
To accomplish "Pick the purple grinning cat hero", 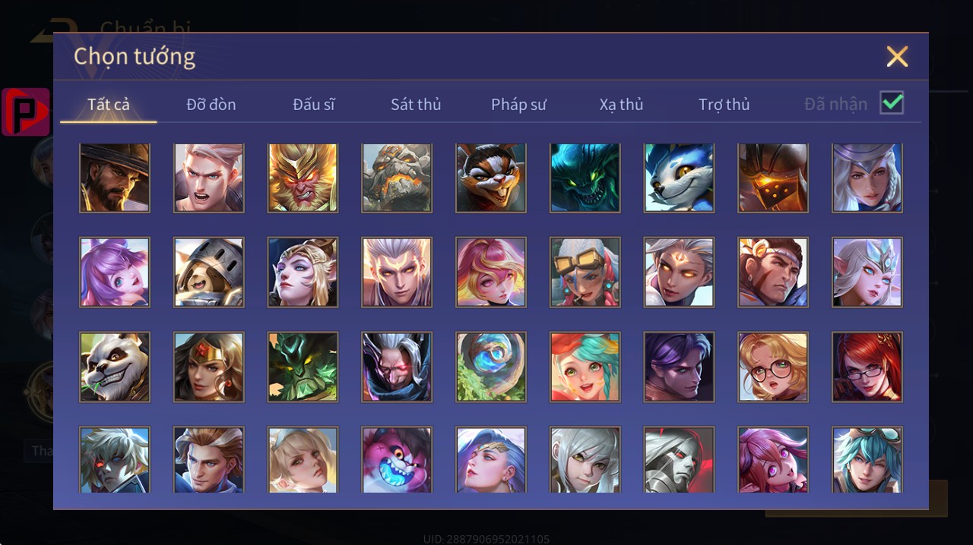I will (x=397, y=460).
